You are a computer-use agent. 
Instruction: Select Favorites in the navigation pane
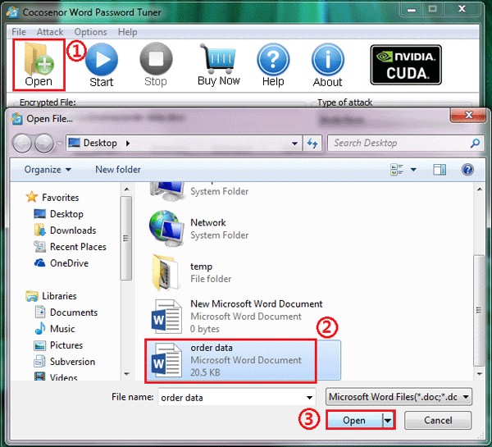point(52,198)
